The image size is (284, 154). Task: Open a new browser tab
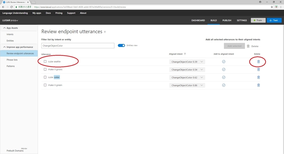34,2
